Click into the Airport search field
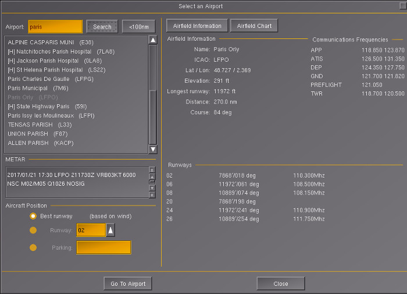Screen dimensions: 407x294 tap(55, 27)
